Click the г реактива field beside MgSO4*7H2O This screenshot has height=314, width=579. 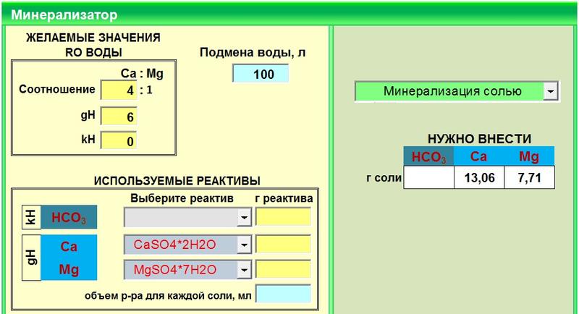(282, 270)
